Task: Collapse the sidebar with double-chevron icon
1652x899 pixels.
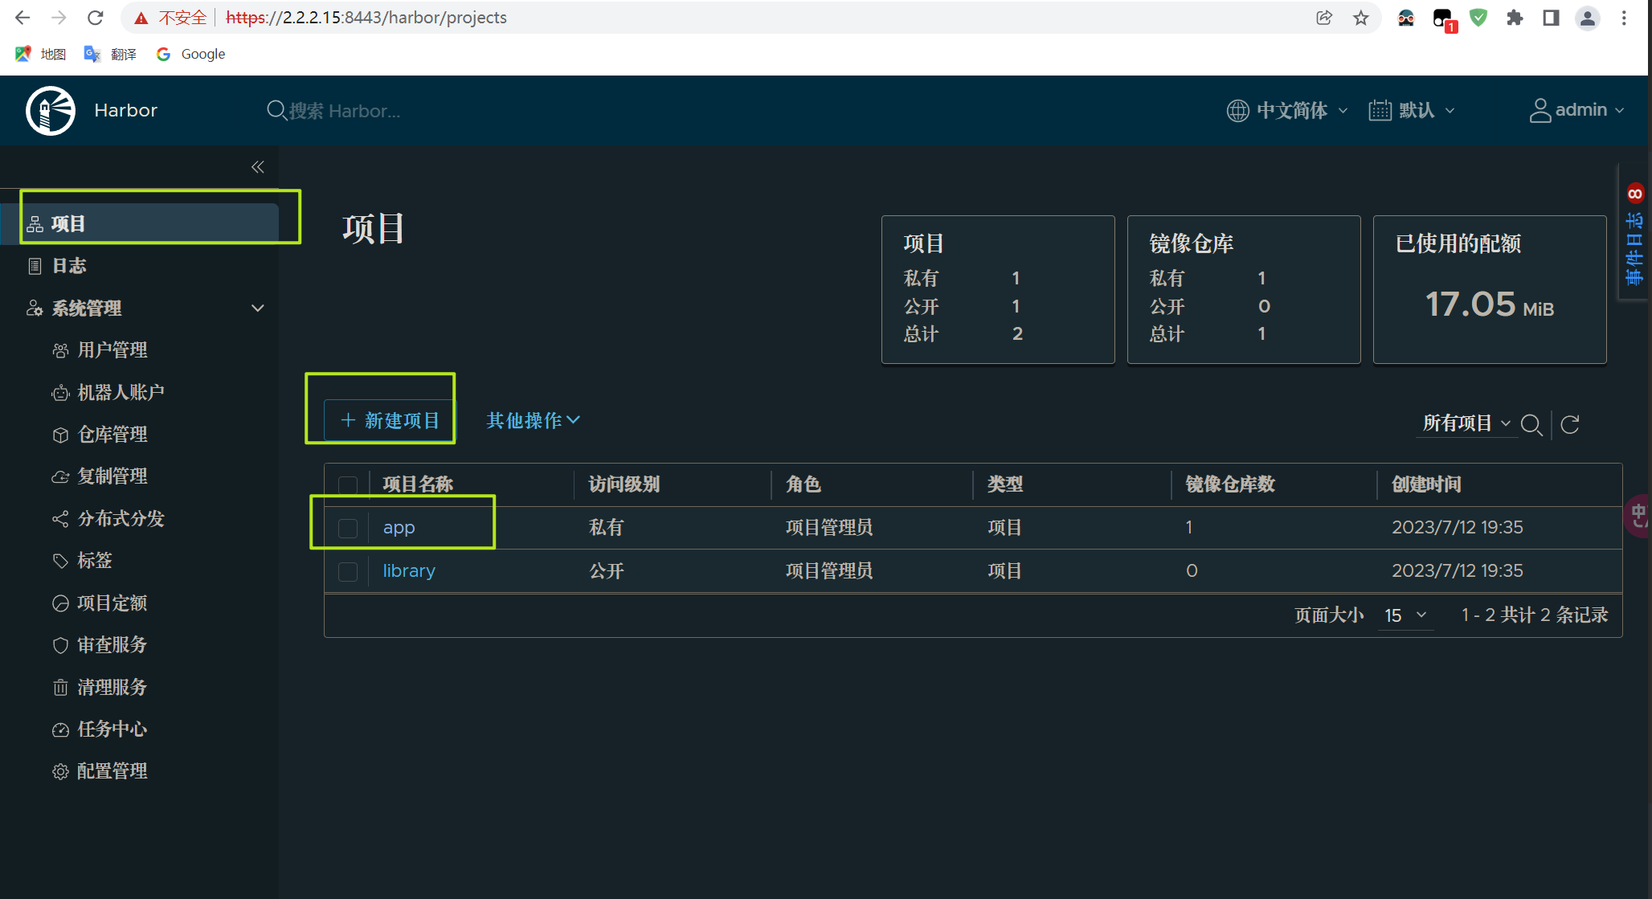Action: coord(257,167)
